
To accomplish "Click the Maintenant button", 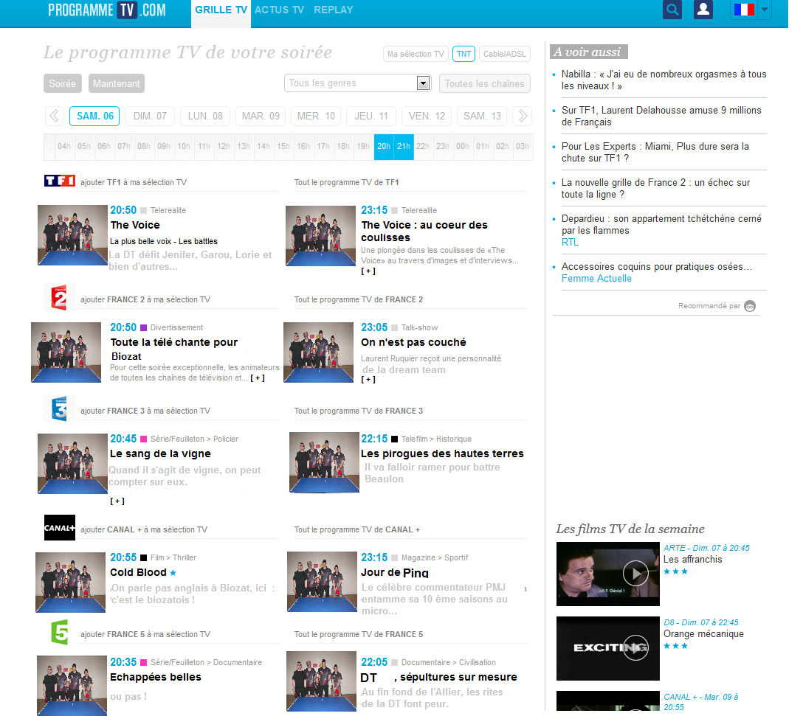I will pyautogui.click(x=116, y=83).
